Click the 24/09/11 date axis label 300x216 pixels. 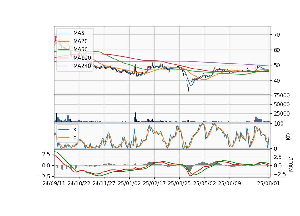pos(54,183)
